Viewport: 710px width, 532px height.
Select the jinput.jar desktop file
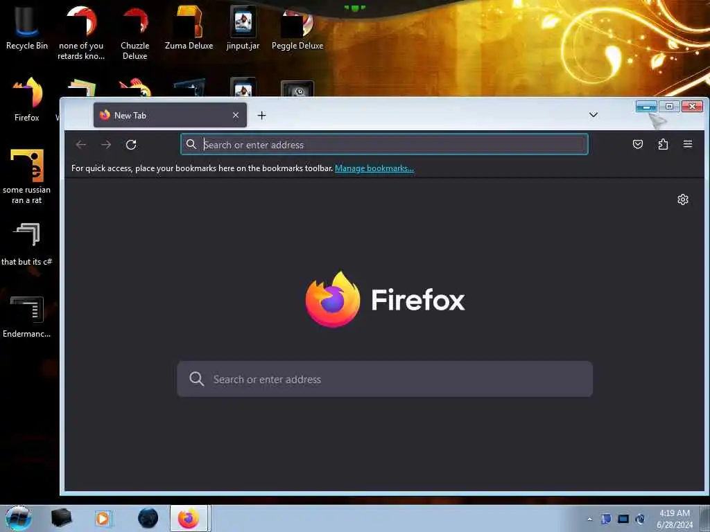point(243,28)
